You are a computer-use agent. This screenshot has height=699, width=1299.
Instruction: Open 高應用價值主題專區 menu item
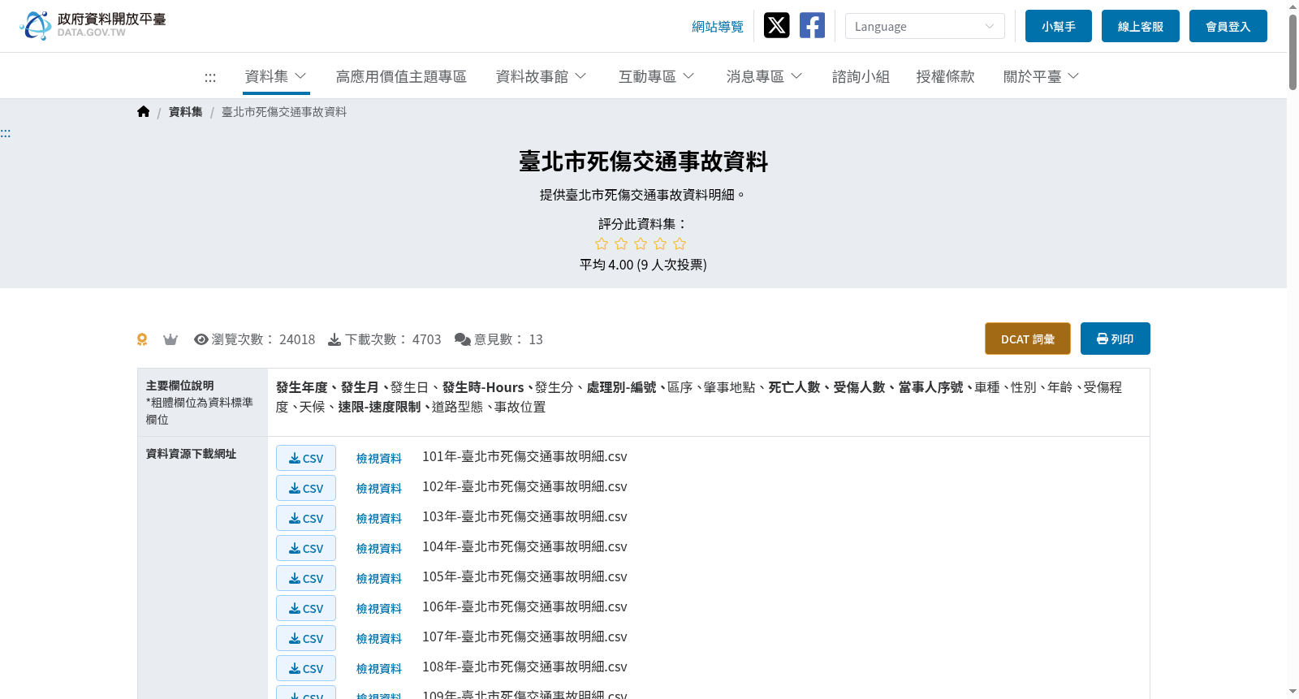(x=401, y=76)
